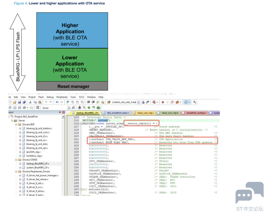The height and width of the screenshot is (215, 267).
Task: Open the Server target selection dropdown
Action: point(69,108)
